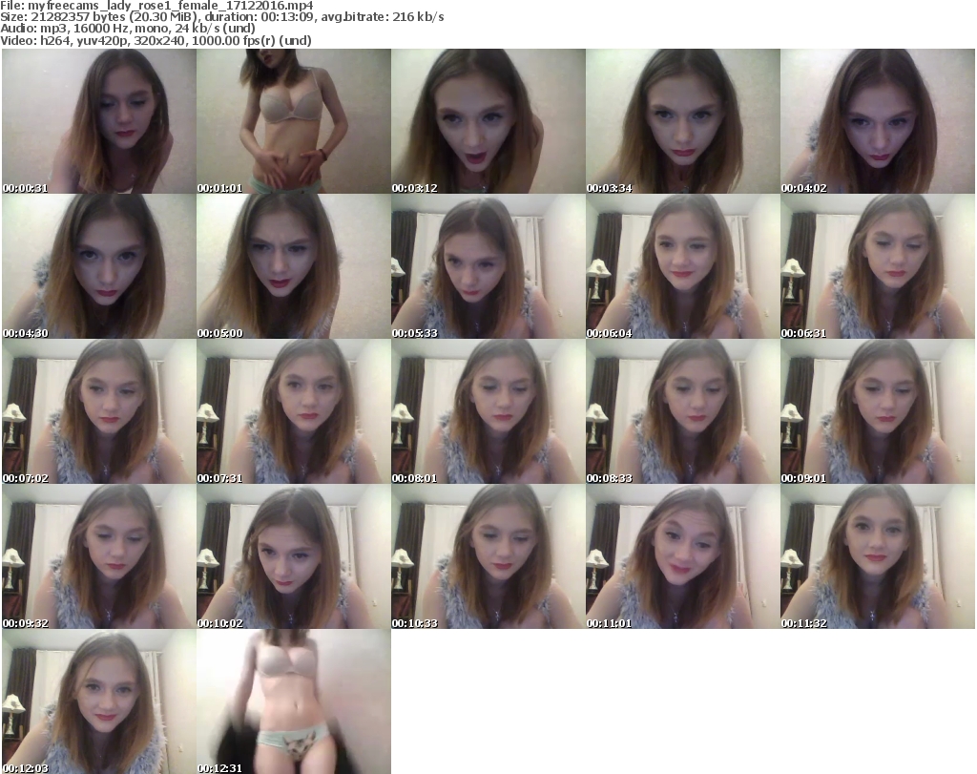Open the thumbnail stamped 00:09:01
Screen dimensions: 977x774
pyautogui.click(x=878, y=411)
